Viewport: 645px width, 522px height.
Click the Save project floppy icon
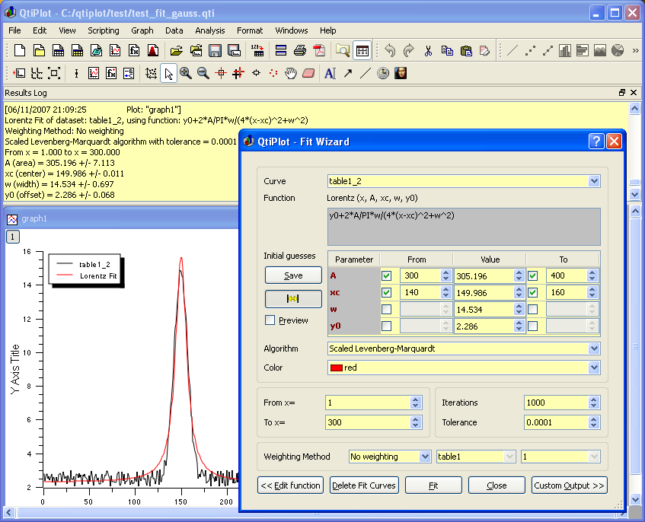tap(216, 50)
